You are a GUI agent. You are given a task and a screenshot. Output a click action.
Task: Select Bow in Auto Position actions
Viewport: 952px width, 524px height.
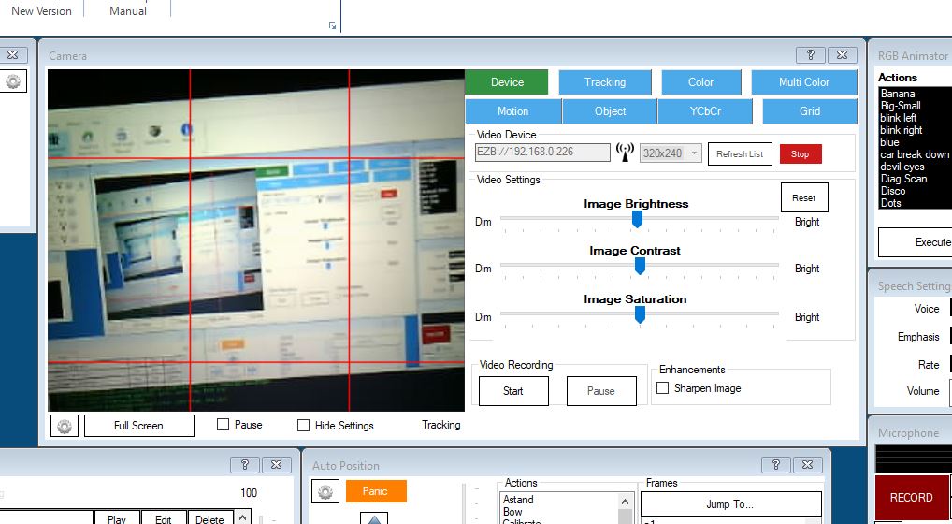click(512, 512)
